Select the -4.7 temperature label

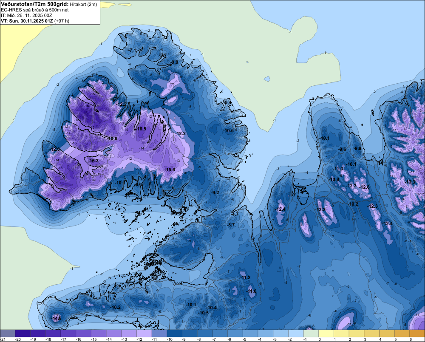[x=235, y=214]
